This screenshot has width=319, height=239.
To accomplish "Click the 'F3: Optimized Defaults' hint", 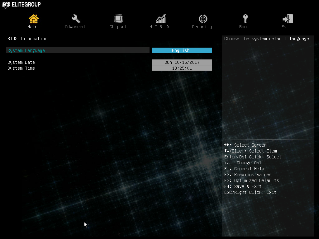I will coord(251,180).
